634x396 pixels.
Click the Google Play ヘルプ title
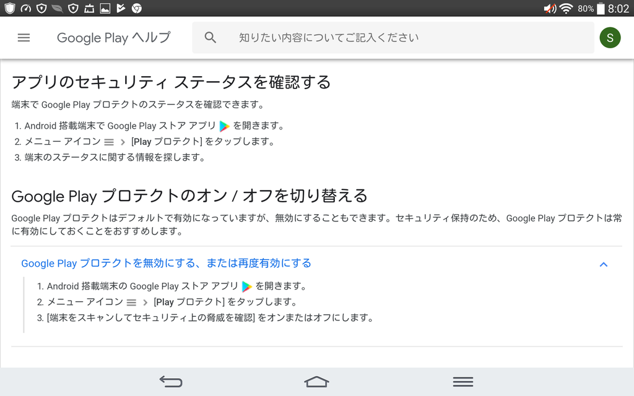(x=114, y=38)
